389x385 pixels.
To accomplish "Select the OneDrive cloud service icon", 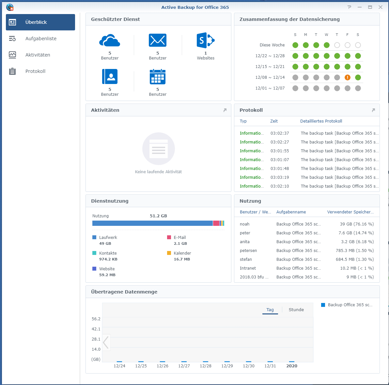I will [110, 41].
